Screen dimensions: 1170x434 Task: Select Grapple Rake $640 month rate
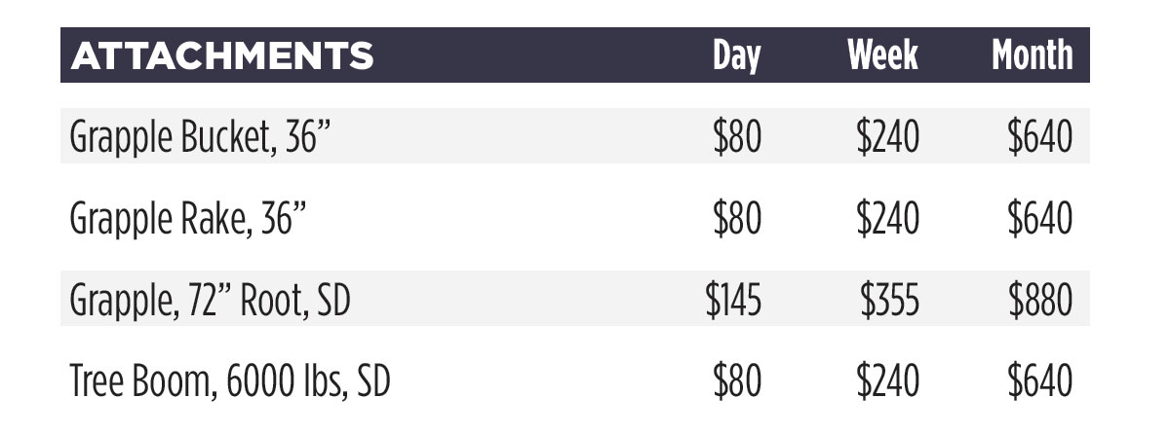(1040, 219)
